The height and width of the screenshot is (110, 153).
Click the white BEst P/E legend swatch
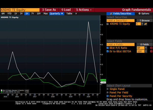[2, 90]
